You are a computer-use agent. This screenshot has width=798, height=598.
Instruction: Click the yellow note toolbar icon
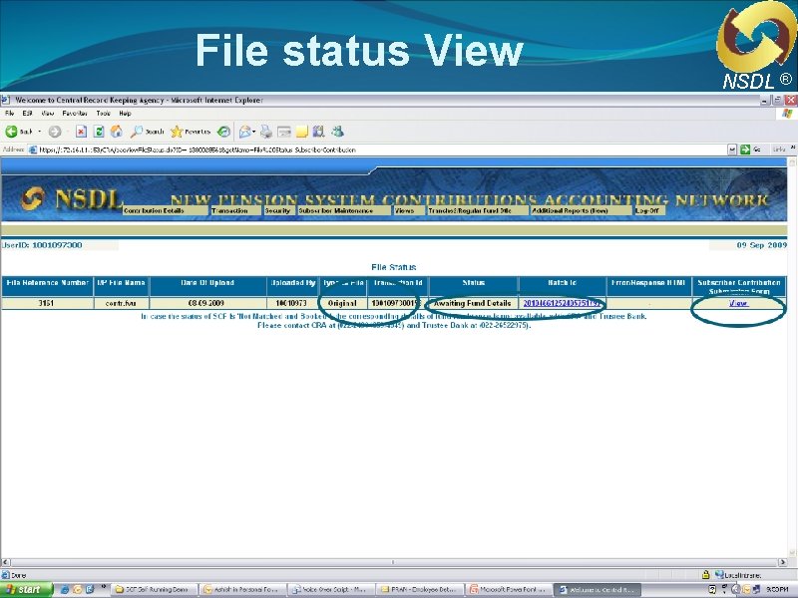click(302, 132)
